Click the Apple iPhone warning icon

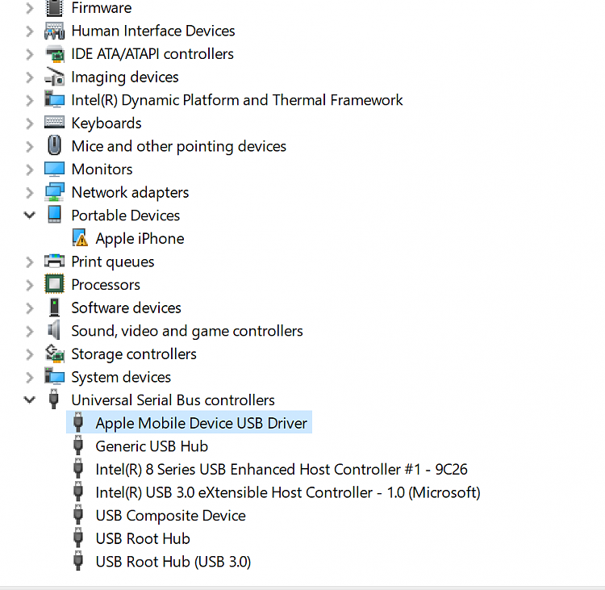(x=79, y=239)
